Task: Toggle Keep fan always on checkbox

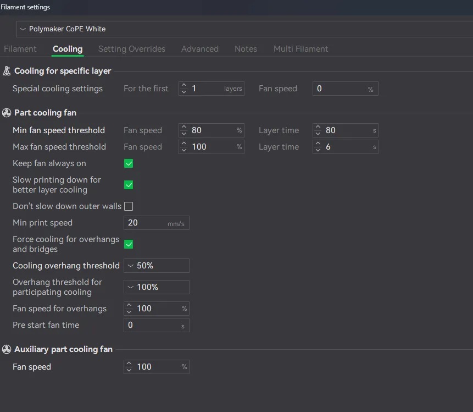Action: (129, 163)
